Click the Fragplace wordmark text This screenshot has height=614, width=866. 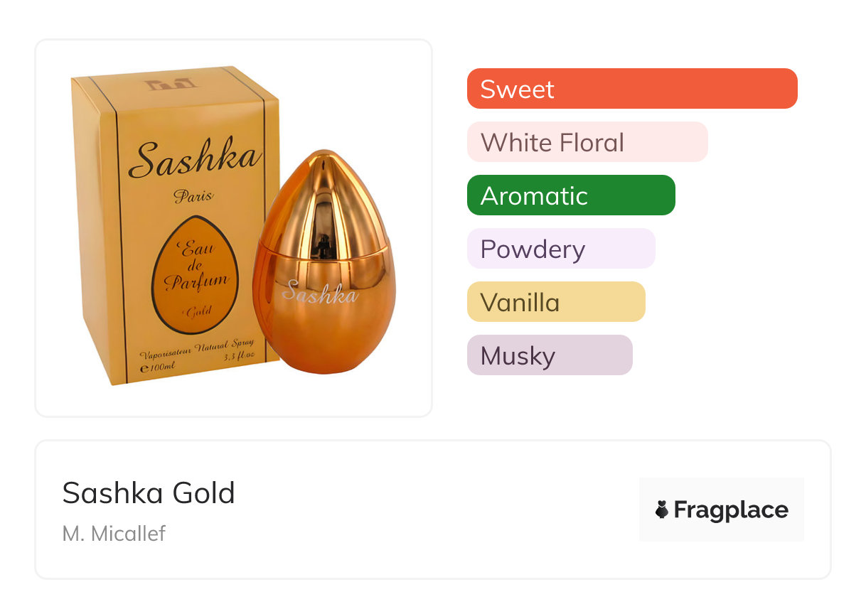730,510
